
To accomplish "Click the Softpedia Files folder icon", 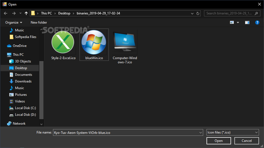I will (11, 37).
